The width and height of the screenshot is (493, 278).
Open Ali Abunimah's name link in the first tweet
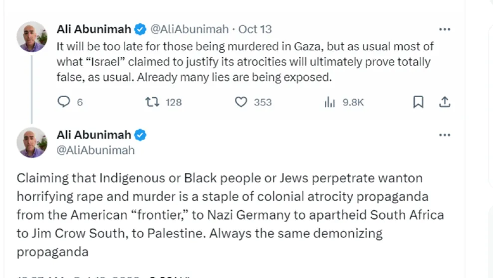(x=94, y=29)
